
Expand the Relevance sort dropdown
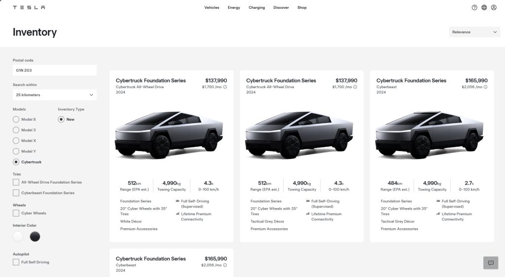[474, 32]
